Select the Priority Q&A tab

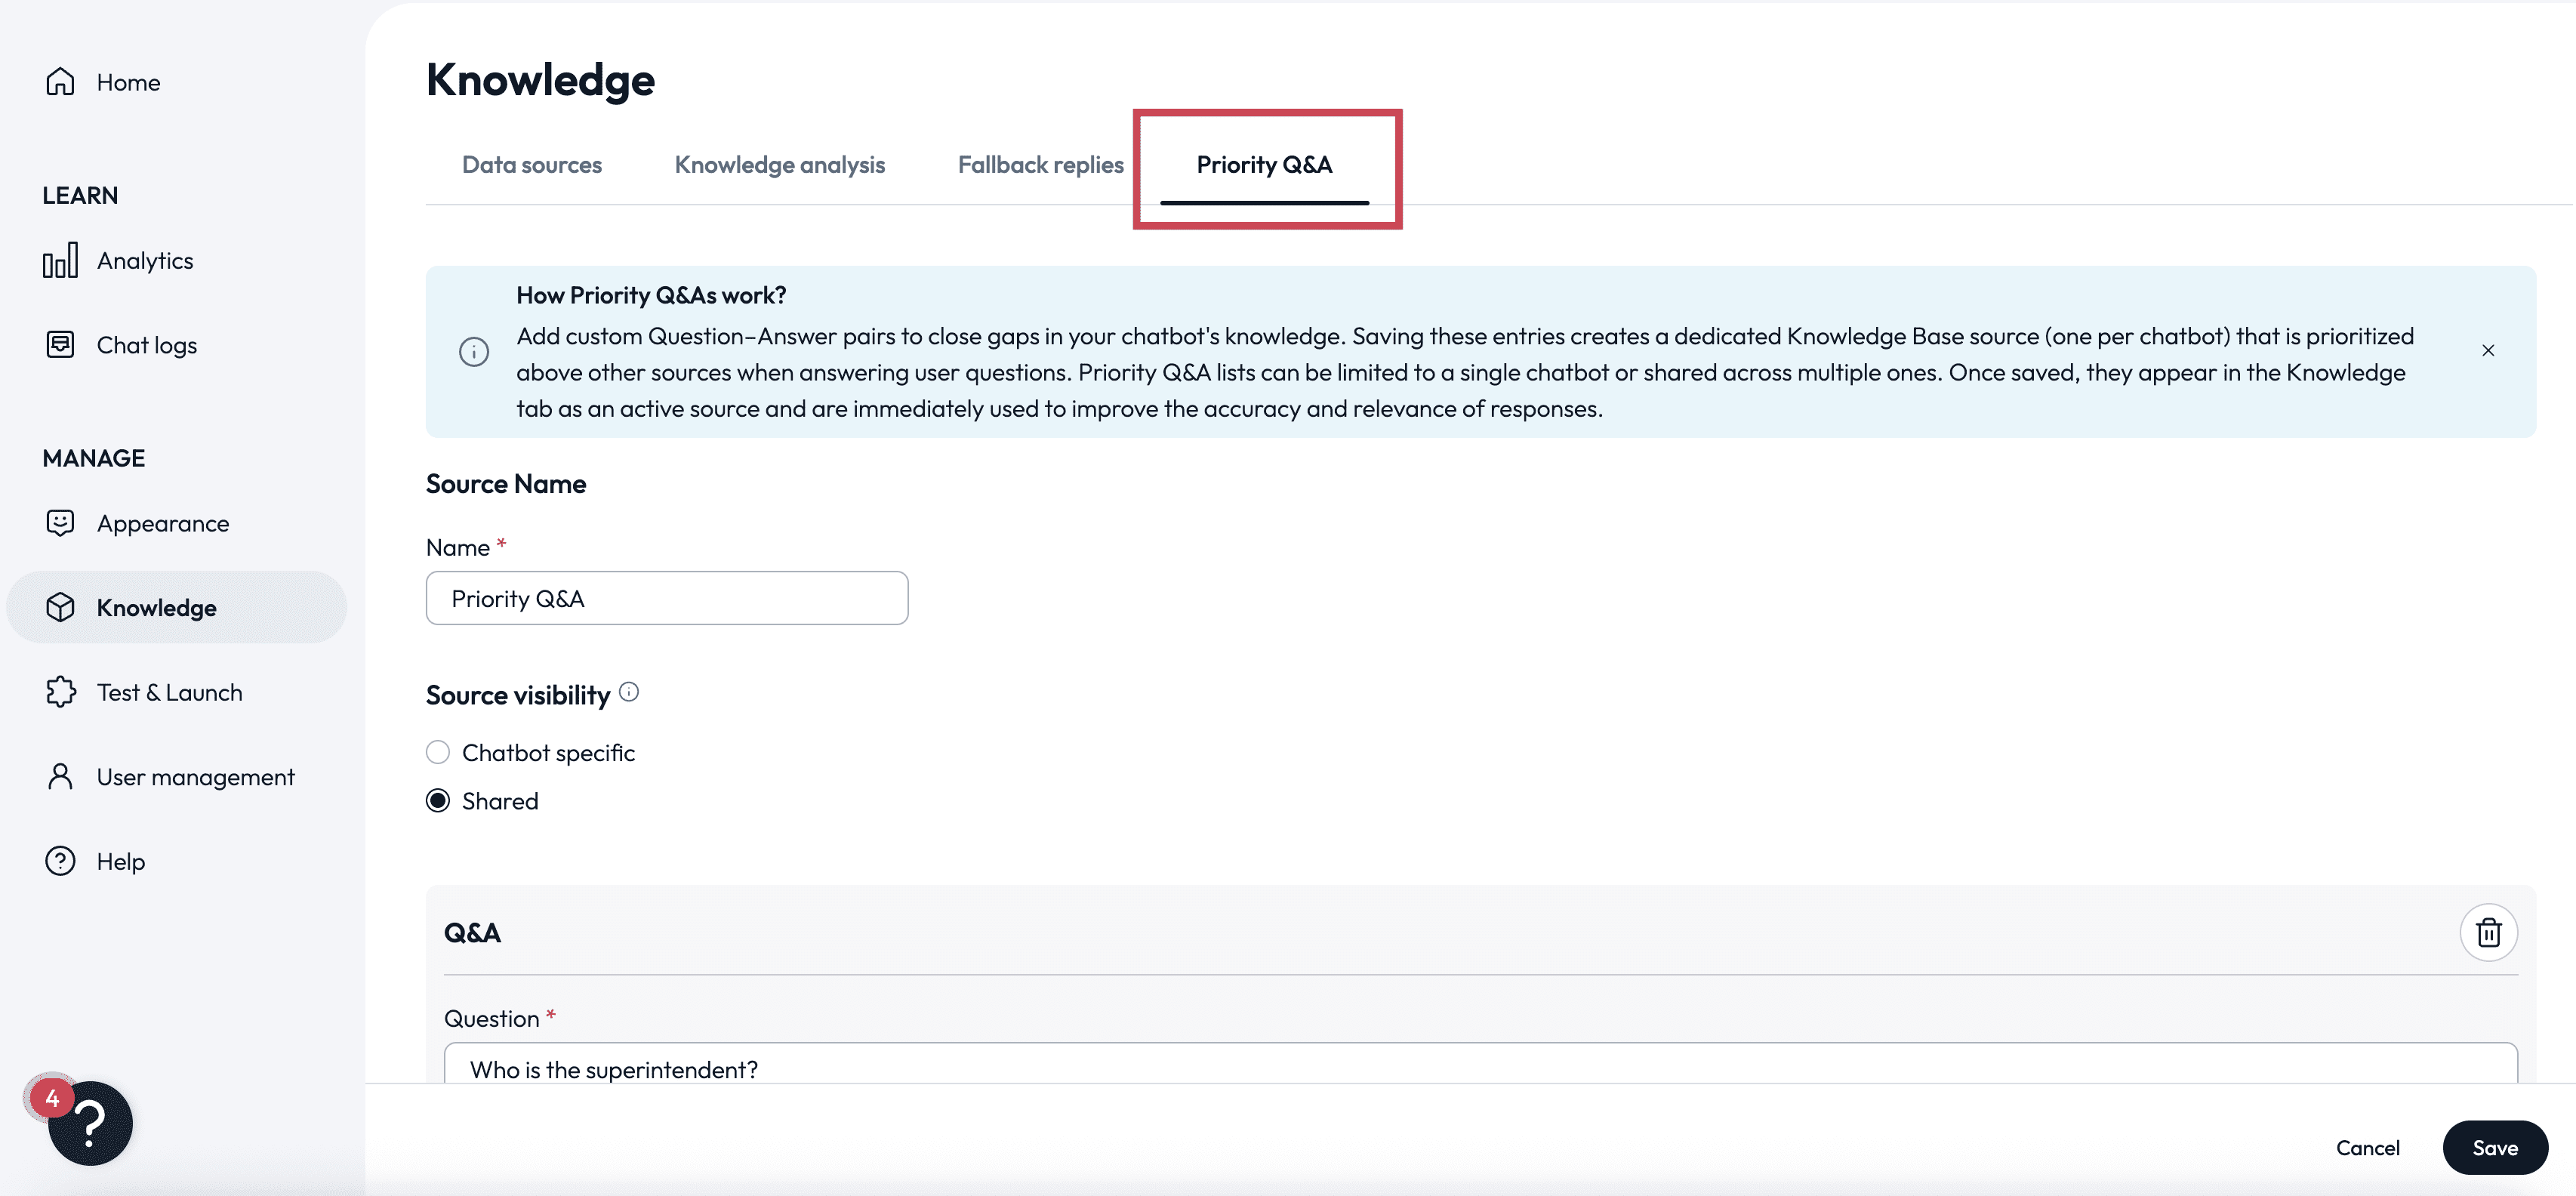(x=1264, y=165)
